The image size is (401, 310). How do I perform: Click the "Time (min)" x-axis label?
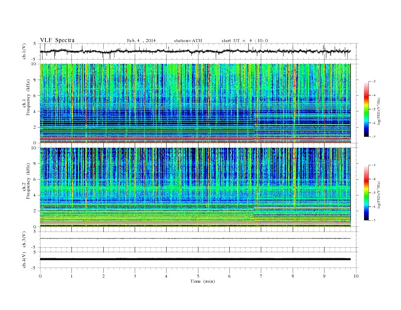tap(203, 281)
